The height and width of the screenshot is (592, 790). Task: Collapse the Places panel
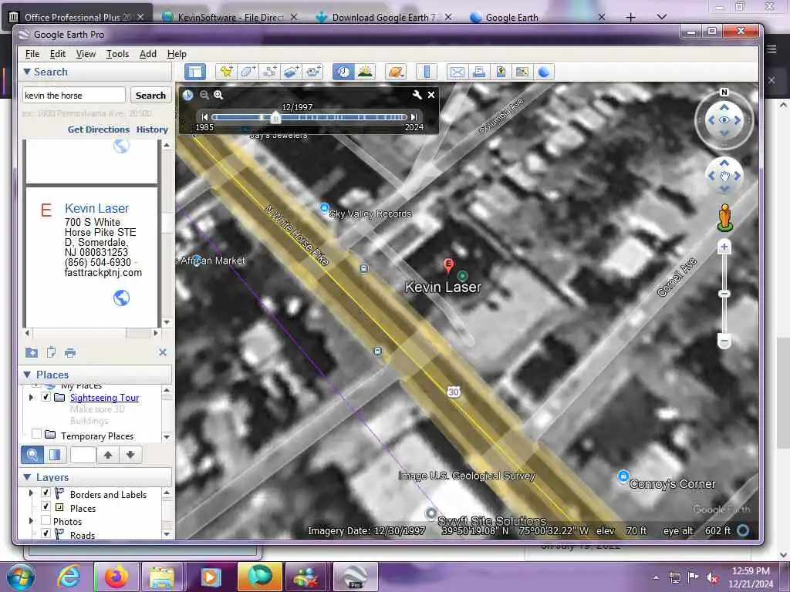pos(27,375)
